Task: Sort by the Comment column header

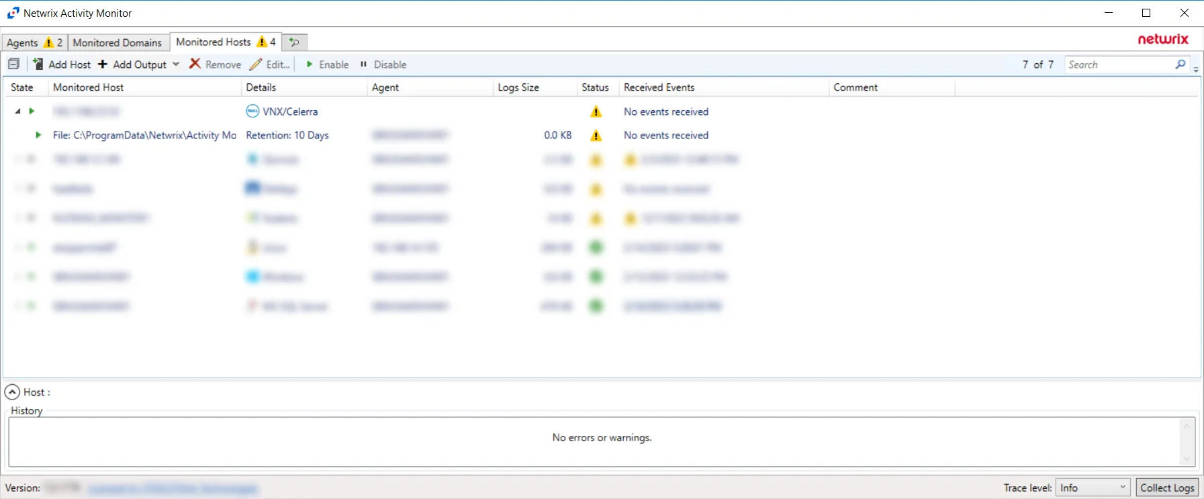Action: tap(892, 87)
